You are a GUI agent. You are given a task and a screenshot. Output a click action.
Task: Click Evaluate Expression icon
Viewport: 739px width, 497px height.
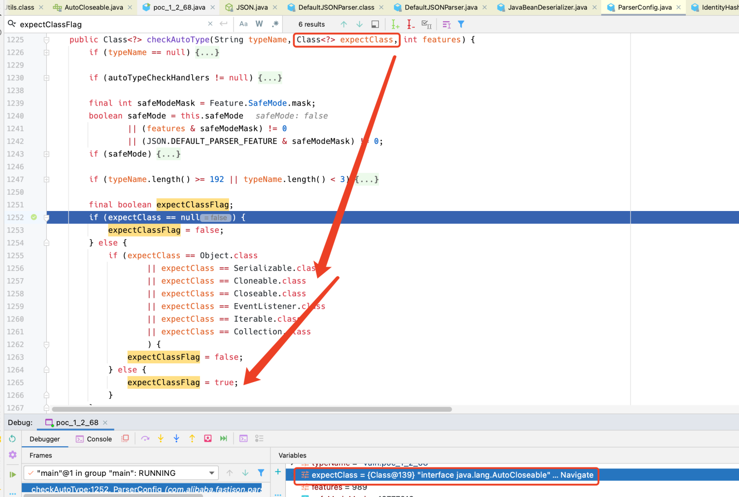pos(243,438)
